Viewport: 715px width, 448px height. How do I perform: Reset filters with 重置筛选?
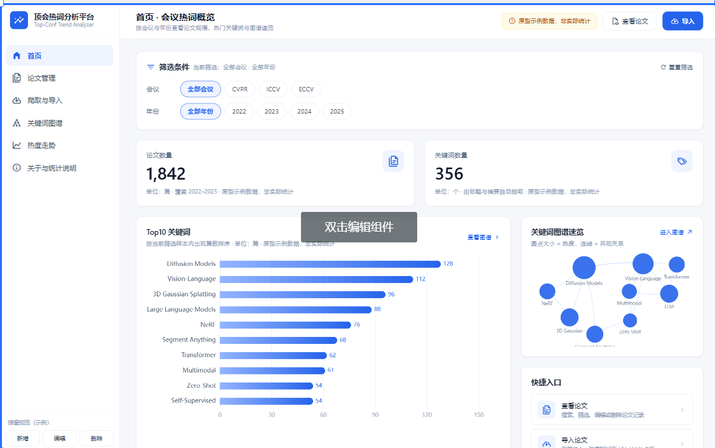click(677, 67)
